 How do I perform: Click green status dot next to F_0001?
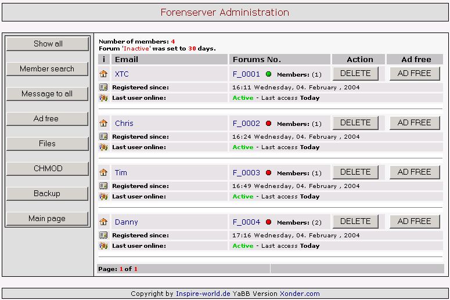click(x=269, y=74)
